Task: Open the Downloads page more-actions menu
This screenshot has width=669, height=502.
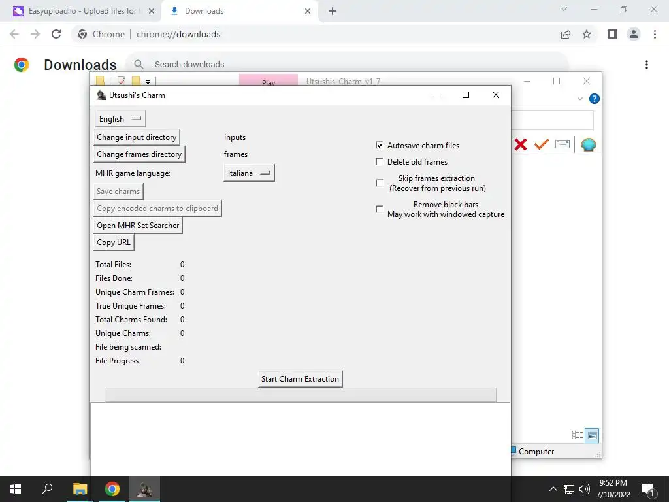Action: point(647,65)
